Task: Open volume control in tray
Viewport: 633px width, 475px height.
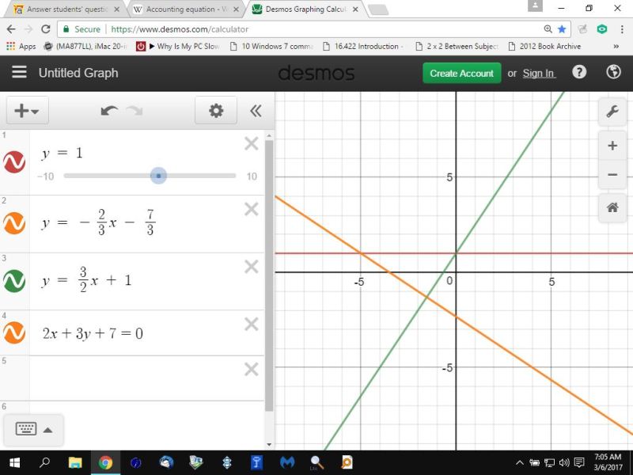Action: 564,463
